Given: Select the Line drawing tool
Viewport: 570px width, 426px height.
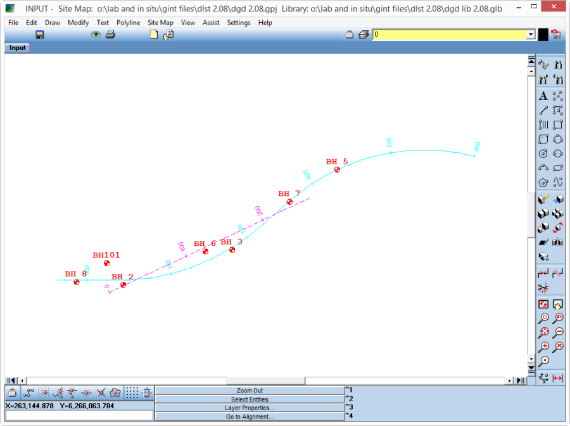Looking at the screenshot, I should 543,111.
